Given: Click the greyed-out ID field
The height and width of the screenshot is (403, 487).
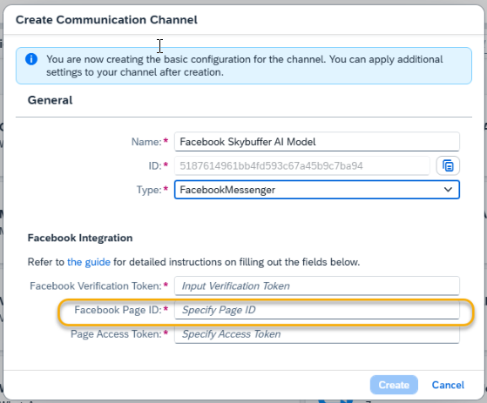Looking at the screenshot, I should click(x=302, y=165).
